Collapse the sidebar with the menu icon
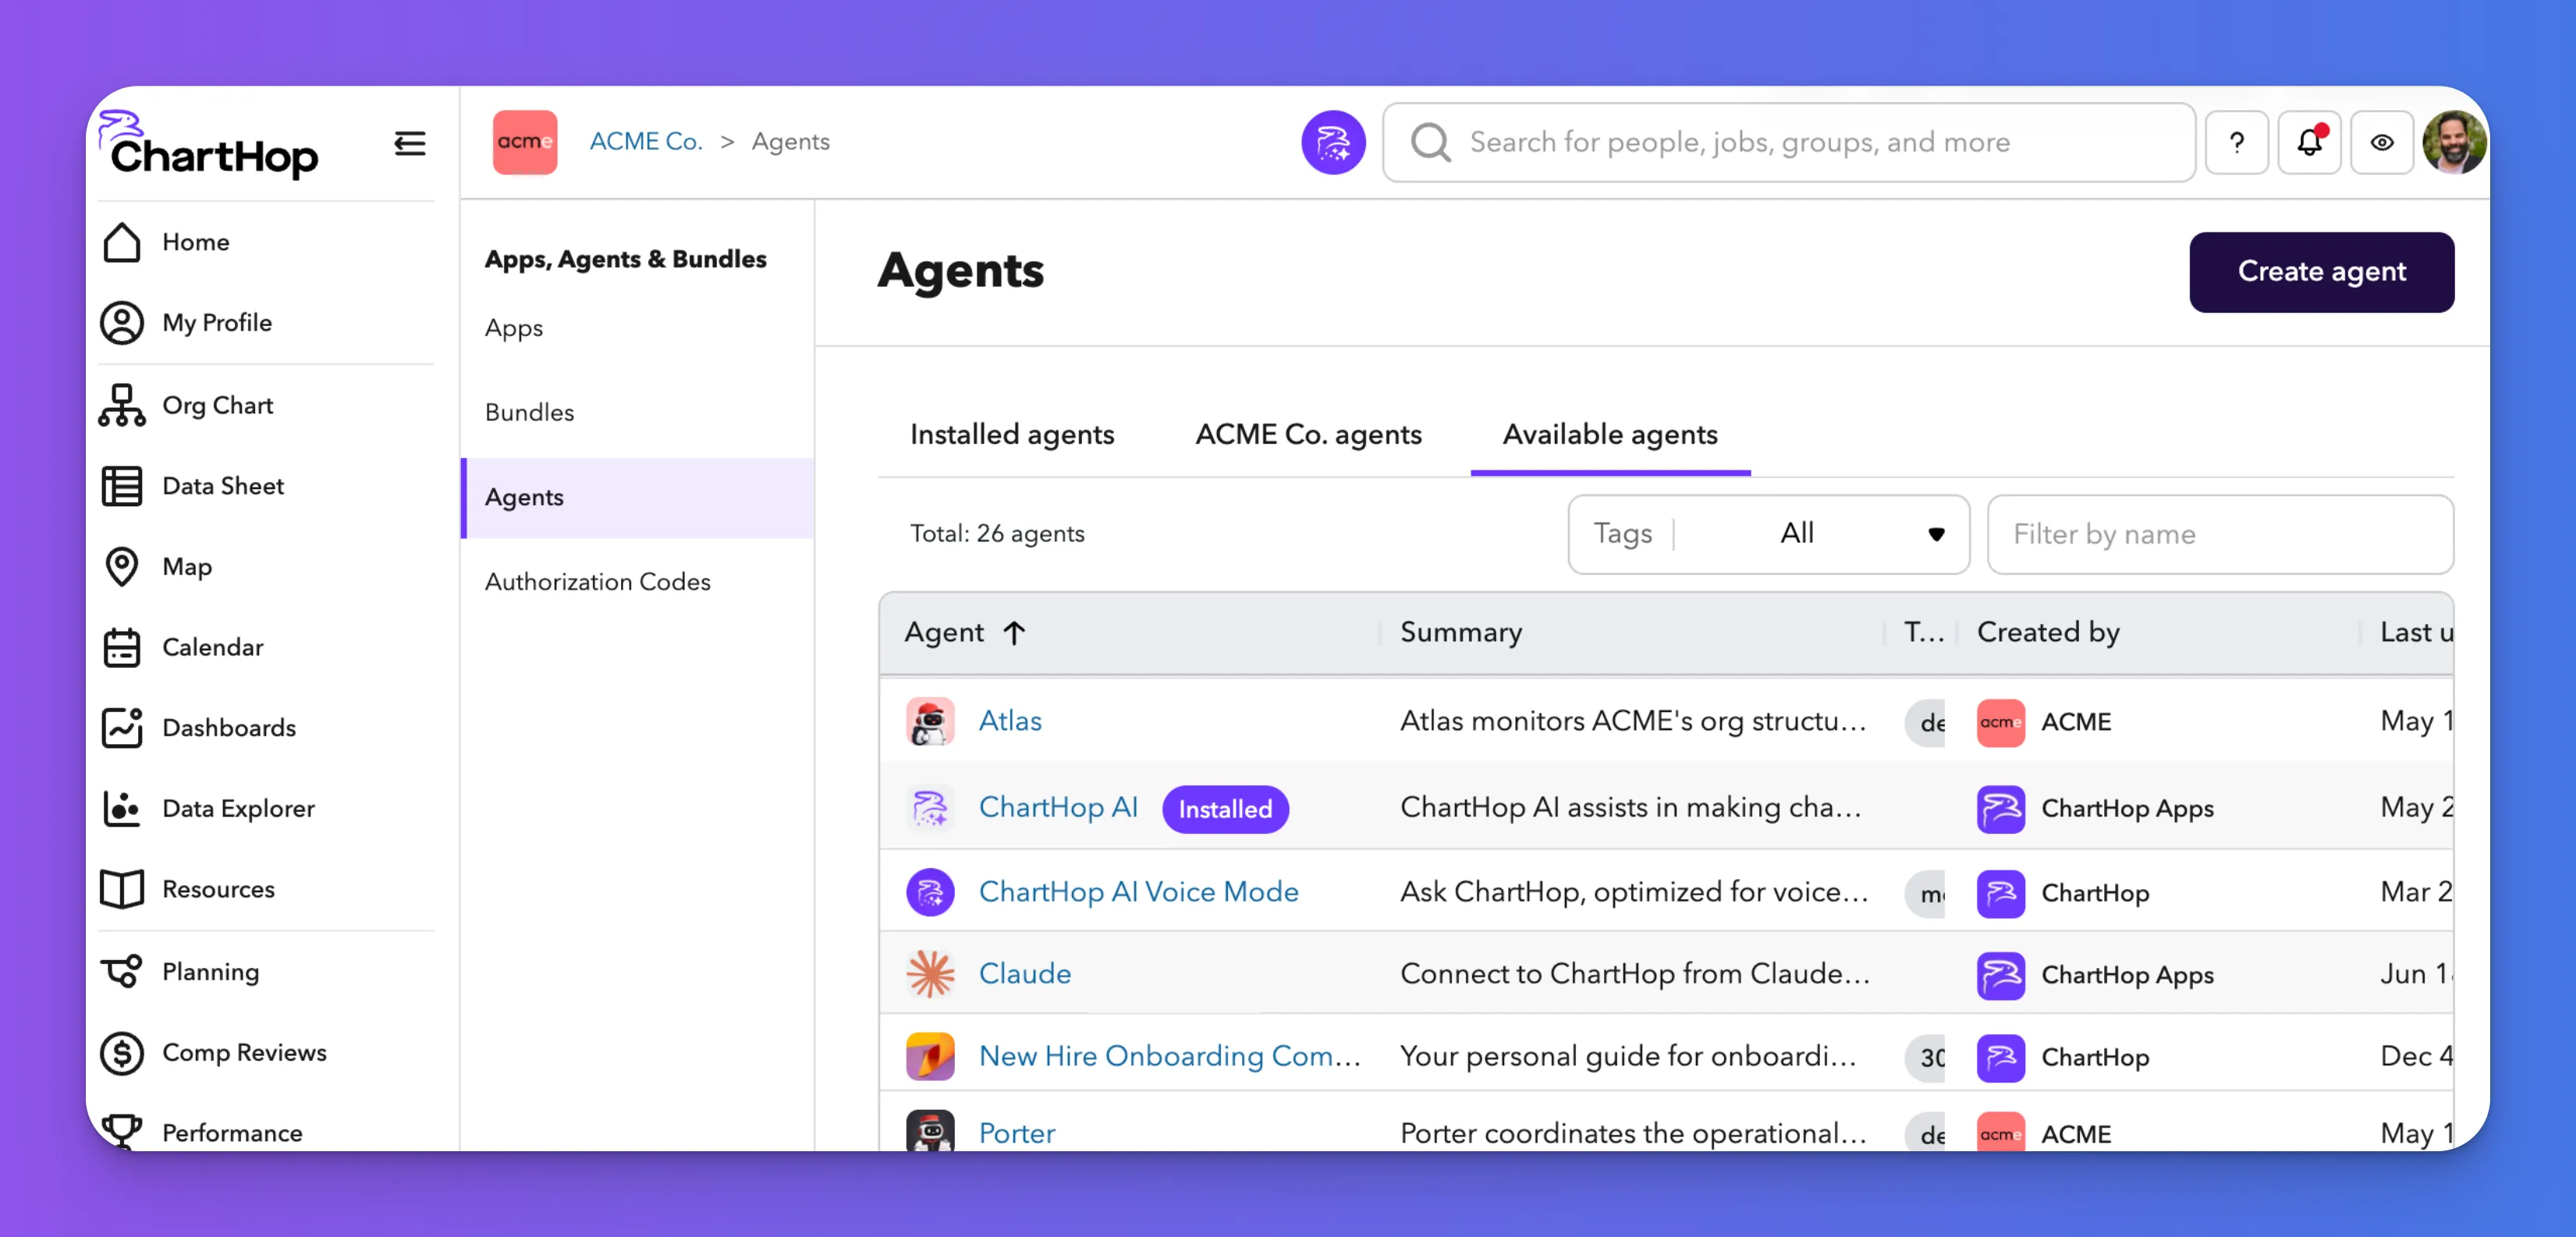The height and width of the screenshot is (1237, 2576). pos(409,143)
